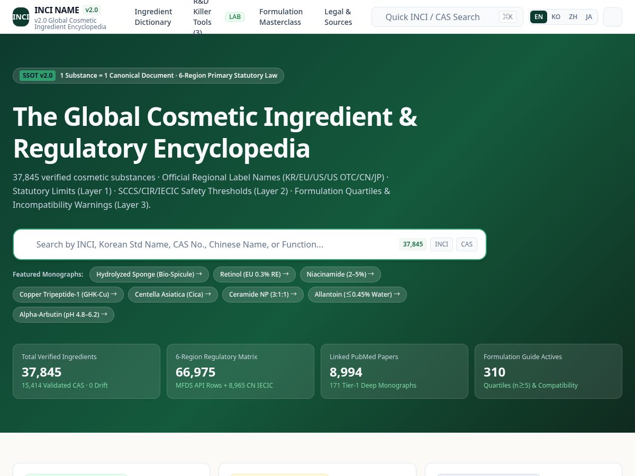Click the '171 Tier-1 Deep Monographs' text
The height and width of the screenshot is (476, 635).
click(x=373, y=386)
